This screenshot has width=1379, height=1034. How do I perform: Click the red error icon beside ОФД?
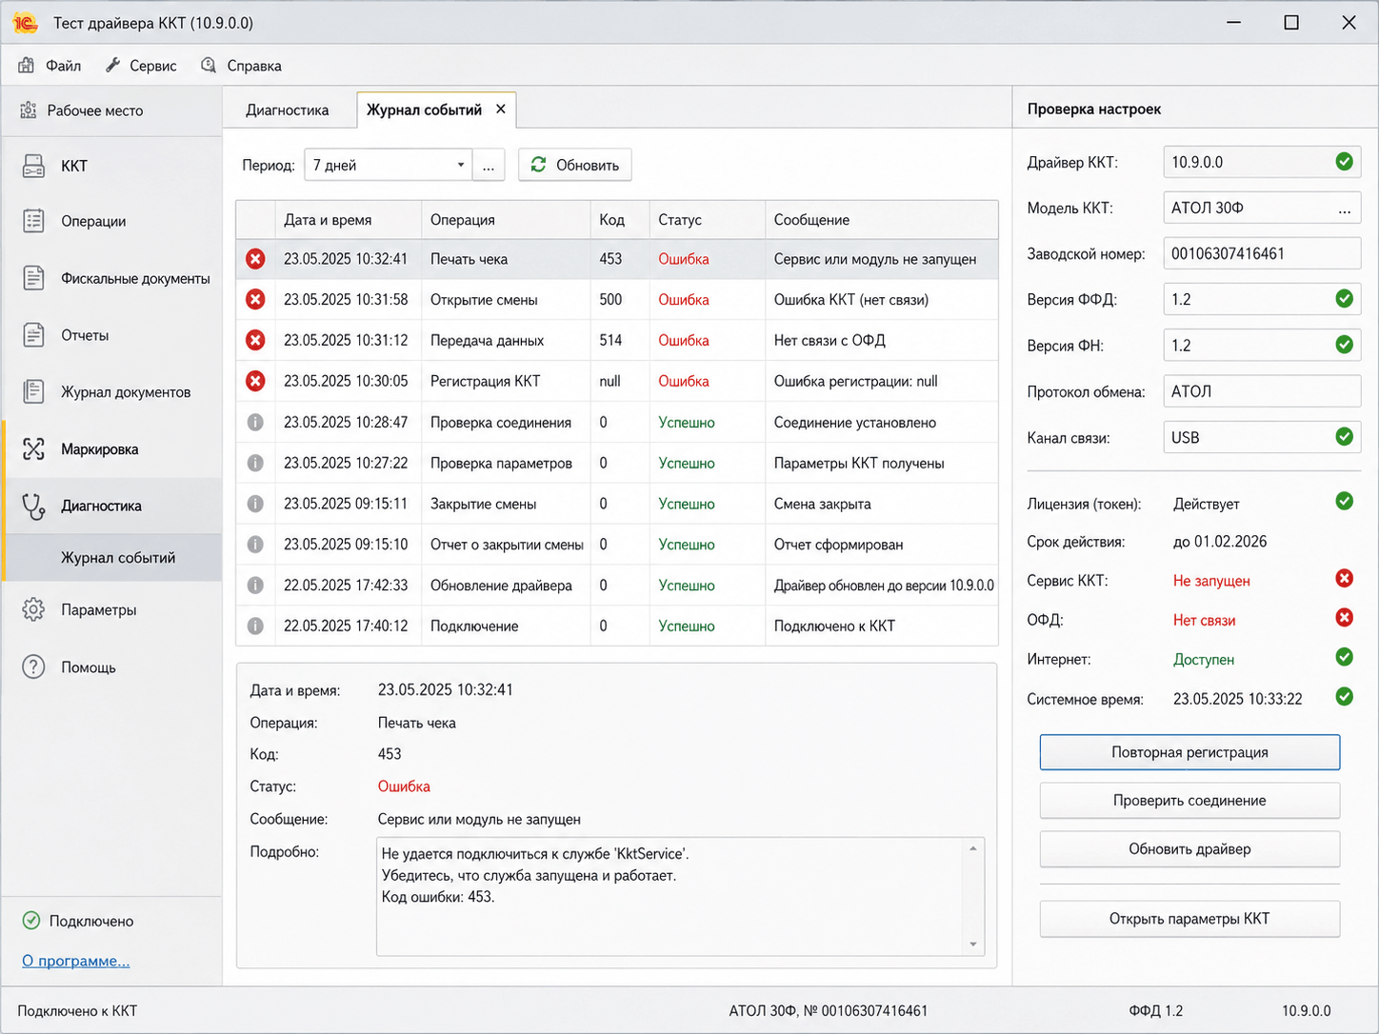click(x=1344, y=618)
